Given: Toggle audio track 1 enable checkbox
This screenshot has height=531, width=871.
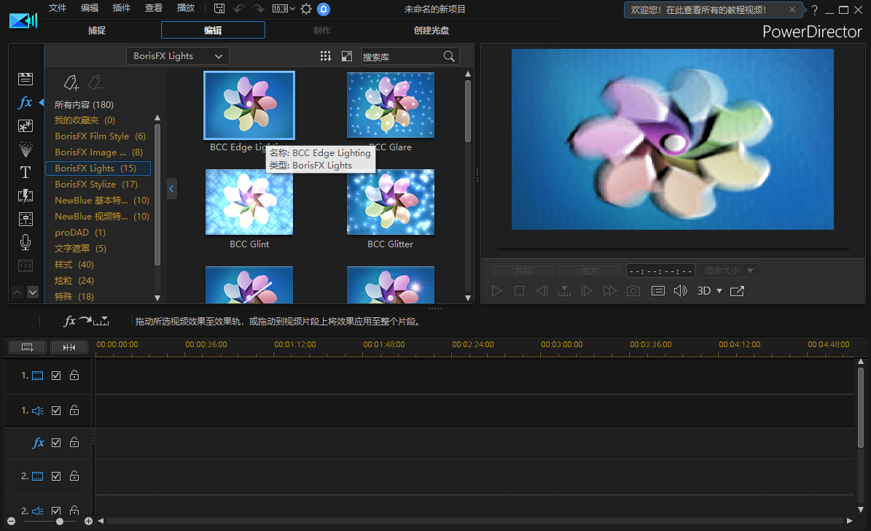Looking at the screenshot, I should coord(56,411).
